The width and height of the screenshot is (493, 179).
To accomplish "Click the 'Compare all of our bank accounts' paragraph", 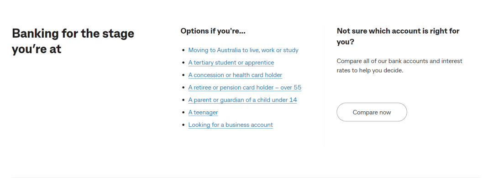I will 399,66.
